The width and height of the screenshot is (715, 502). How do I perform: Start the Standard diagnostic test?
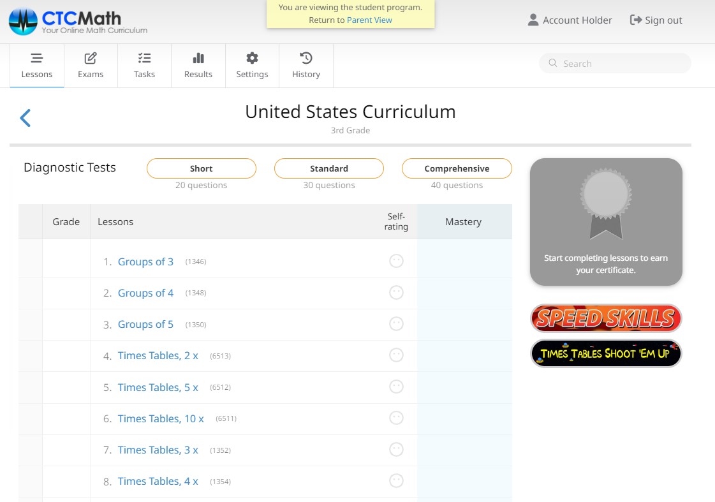(x=329, y=168)
